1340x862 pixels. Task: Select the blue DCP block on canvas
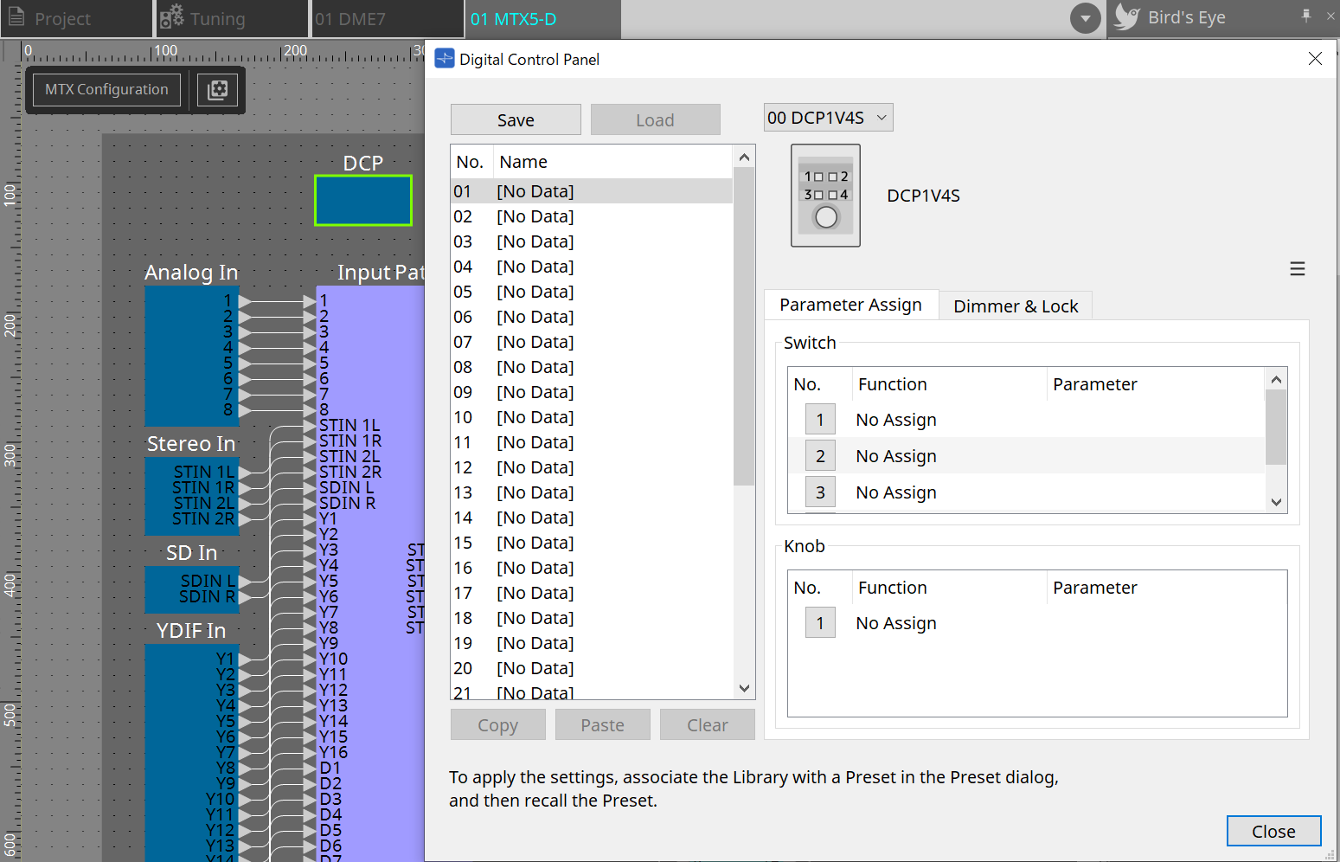[x=363, y=201]
